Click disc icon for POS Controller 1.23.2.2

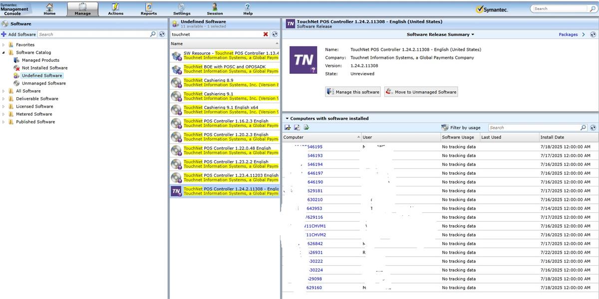(x=176, y=164)
